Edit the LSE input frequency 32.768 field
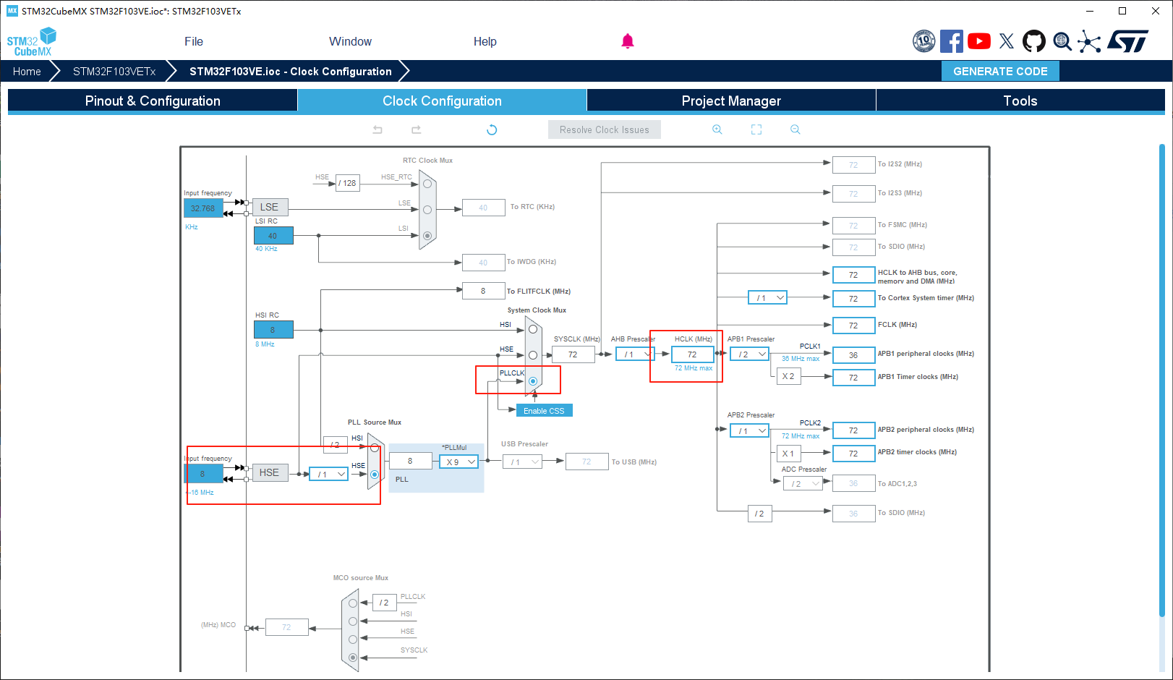Screen dimensions: 1173x680 (203, 208)
